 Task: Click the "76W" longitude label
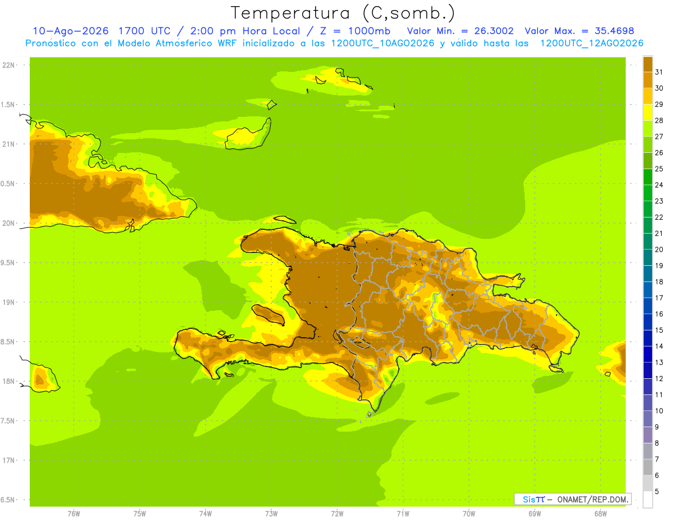[x=74, y=514]
